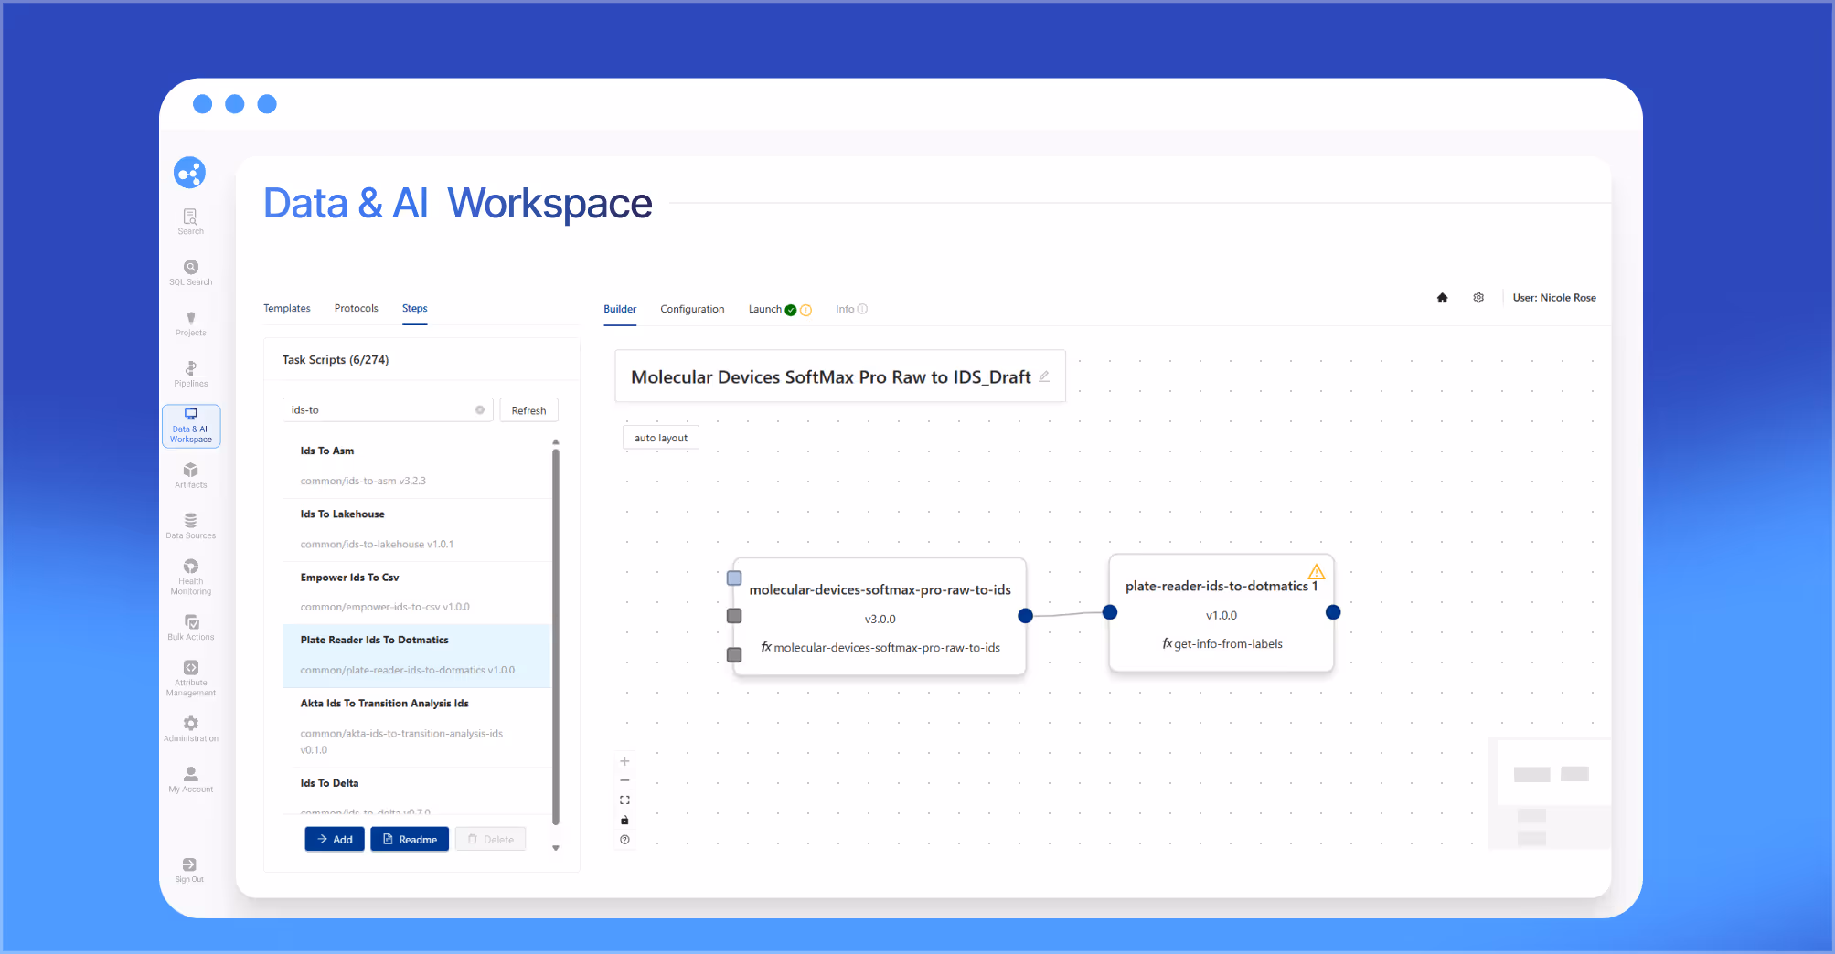Click the Add button
The height and width of the screenshot is (954, 1835).
pos(335,839)
